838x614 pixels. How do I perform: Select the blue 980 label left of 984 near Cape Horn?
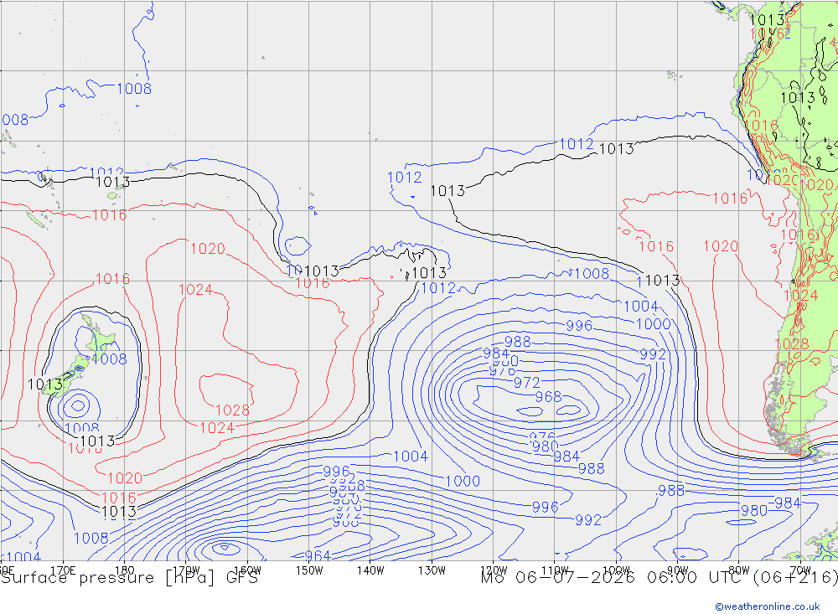(x=754, y=510)
